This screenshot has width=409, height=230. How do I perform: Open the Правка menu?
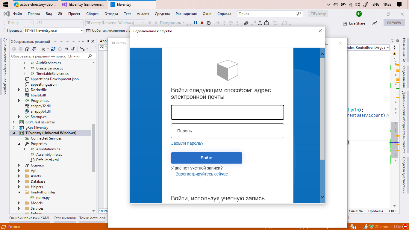(x=34, y=14)
